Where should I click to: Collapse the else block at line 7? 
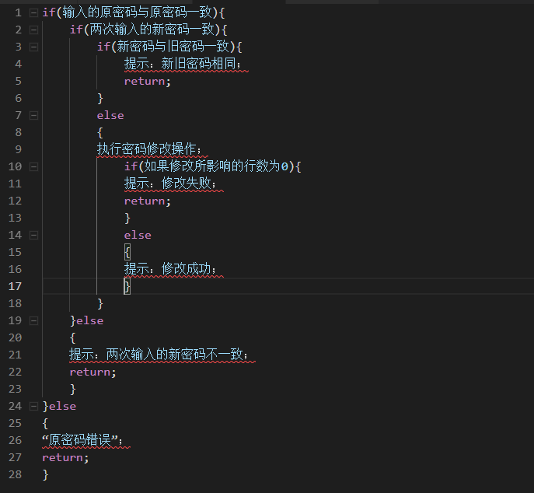pyautogui.click(x=33, y=116)
